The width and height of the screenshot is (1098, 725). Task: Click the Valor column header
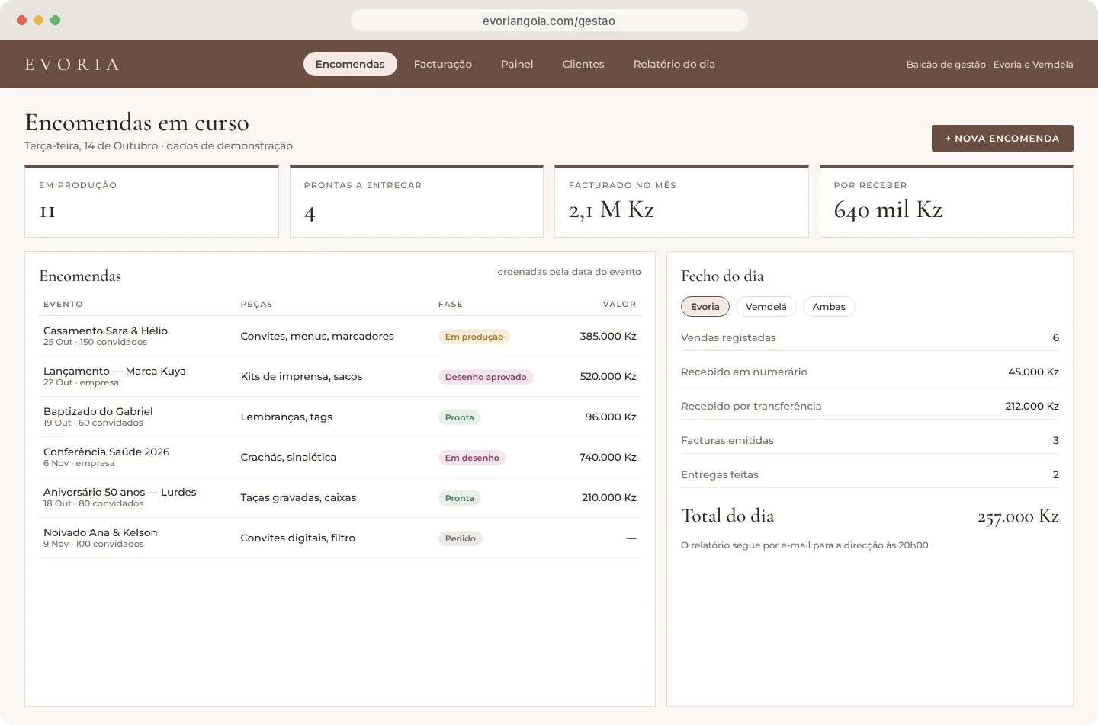pyautogui.click(x=619, y=304)
